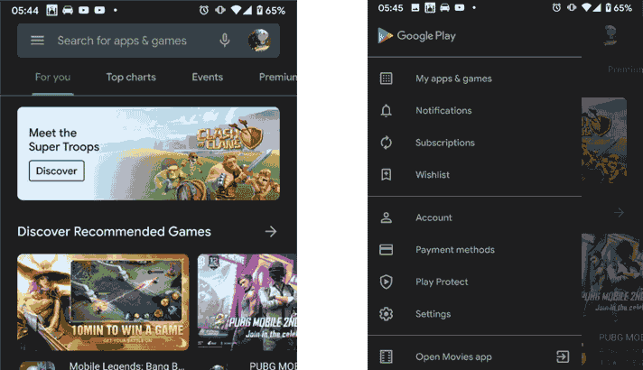The width and height of the screenshot is (643, 370).
Task: Click the Movies film strip icon
Action: (x=386, y=356)
